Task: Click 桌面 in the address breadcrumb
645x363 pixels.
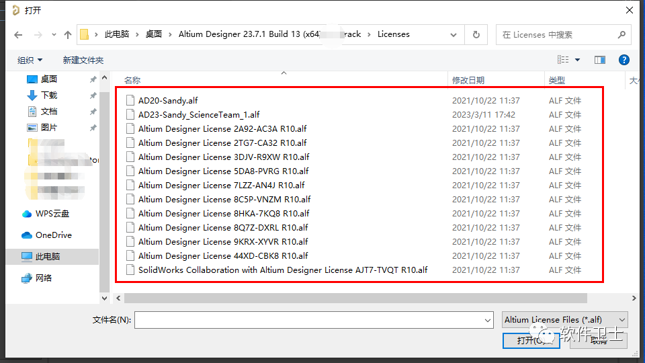Action: [154, 34]
